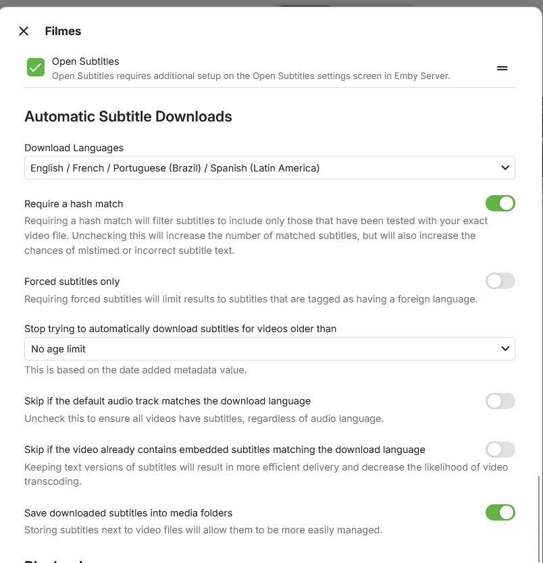Screen dimensions: 543x563
Task: Click the Automatic Subtitle Downloads heading
Action: (x=128, y=117)
